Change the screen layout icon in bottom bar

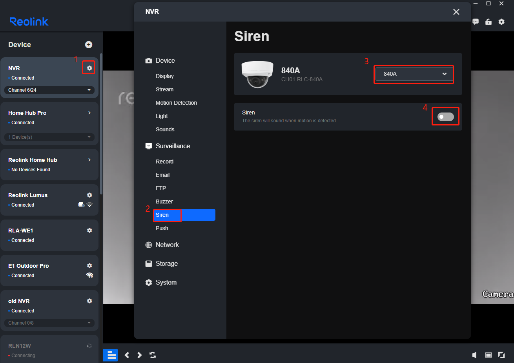[488, 355]
